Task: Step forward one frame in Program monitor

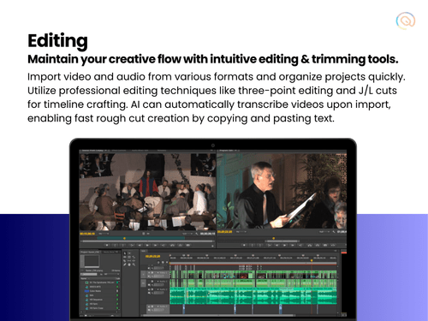Action: [x=292, y=245]
